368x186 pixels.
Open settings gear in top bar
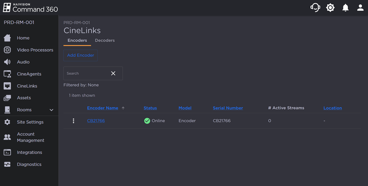[x=330, y=8]
